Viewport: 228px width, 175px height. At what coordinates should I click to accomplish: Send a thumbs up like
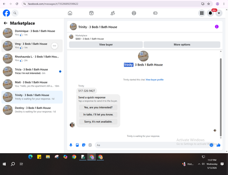[x=218, y=145]
